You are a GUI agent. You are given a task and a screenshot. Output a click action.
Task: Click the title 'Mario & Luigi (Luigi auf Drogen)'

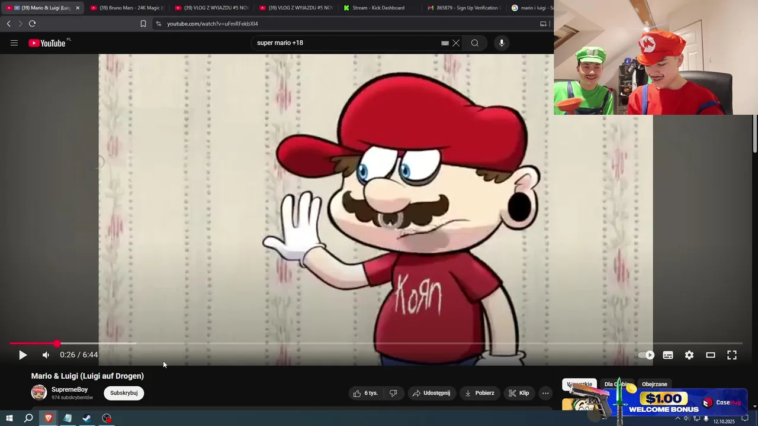point(88,376)
